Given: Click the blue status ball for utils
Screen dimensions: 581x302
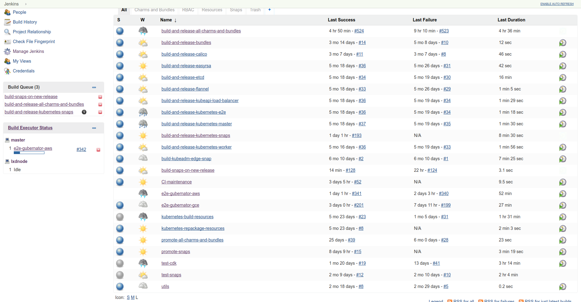Looking at the screenshot, I should [120, 286].
